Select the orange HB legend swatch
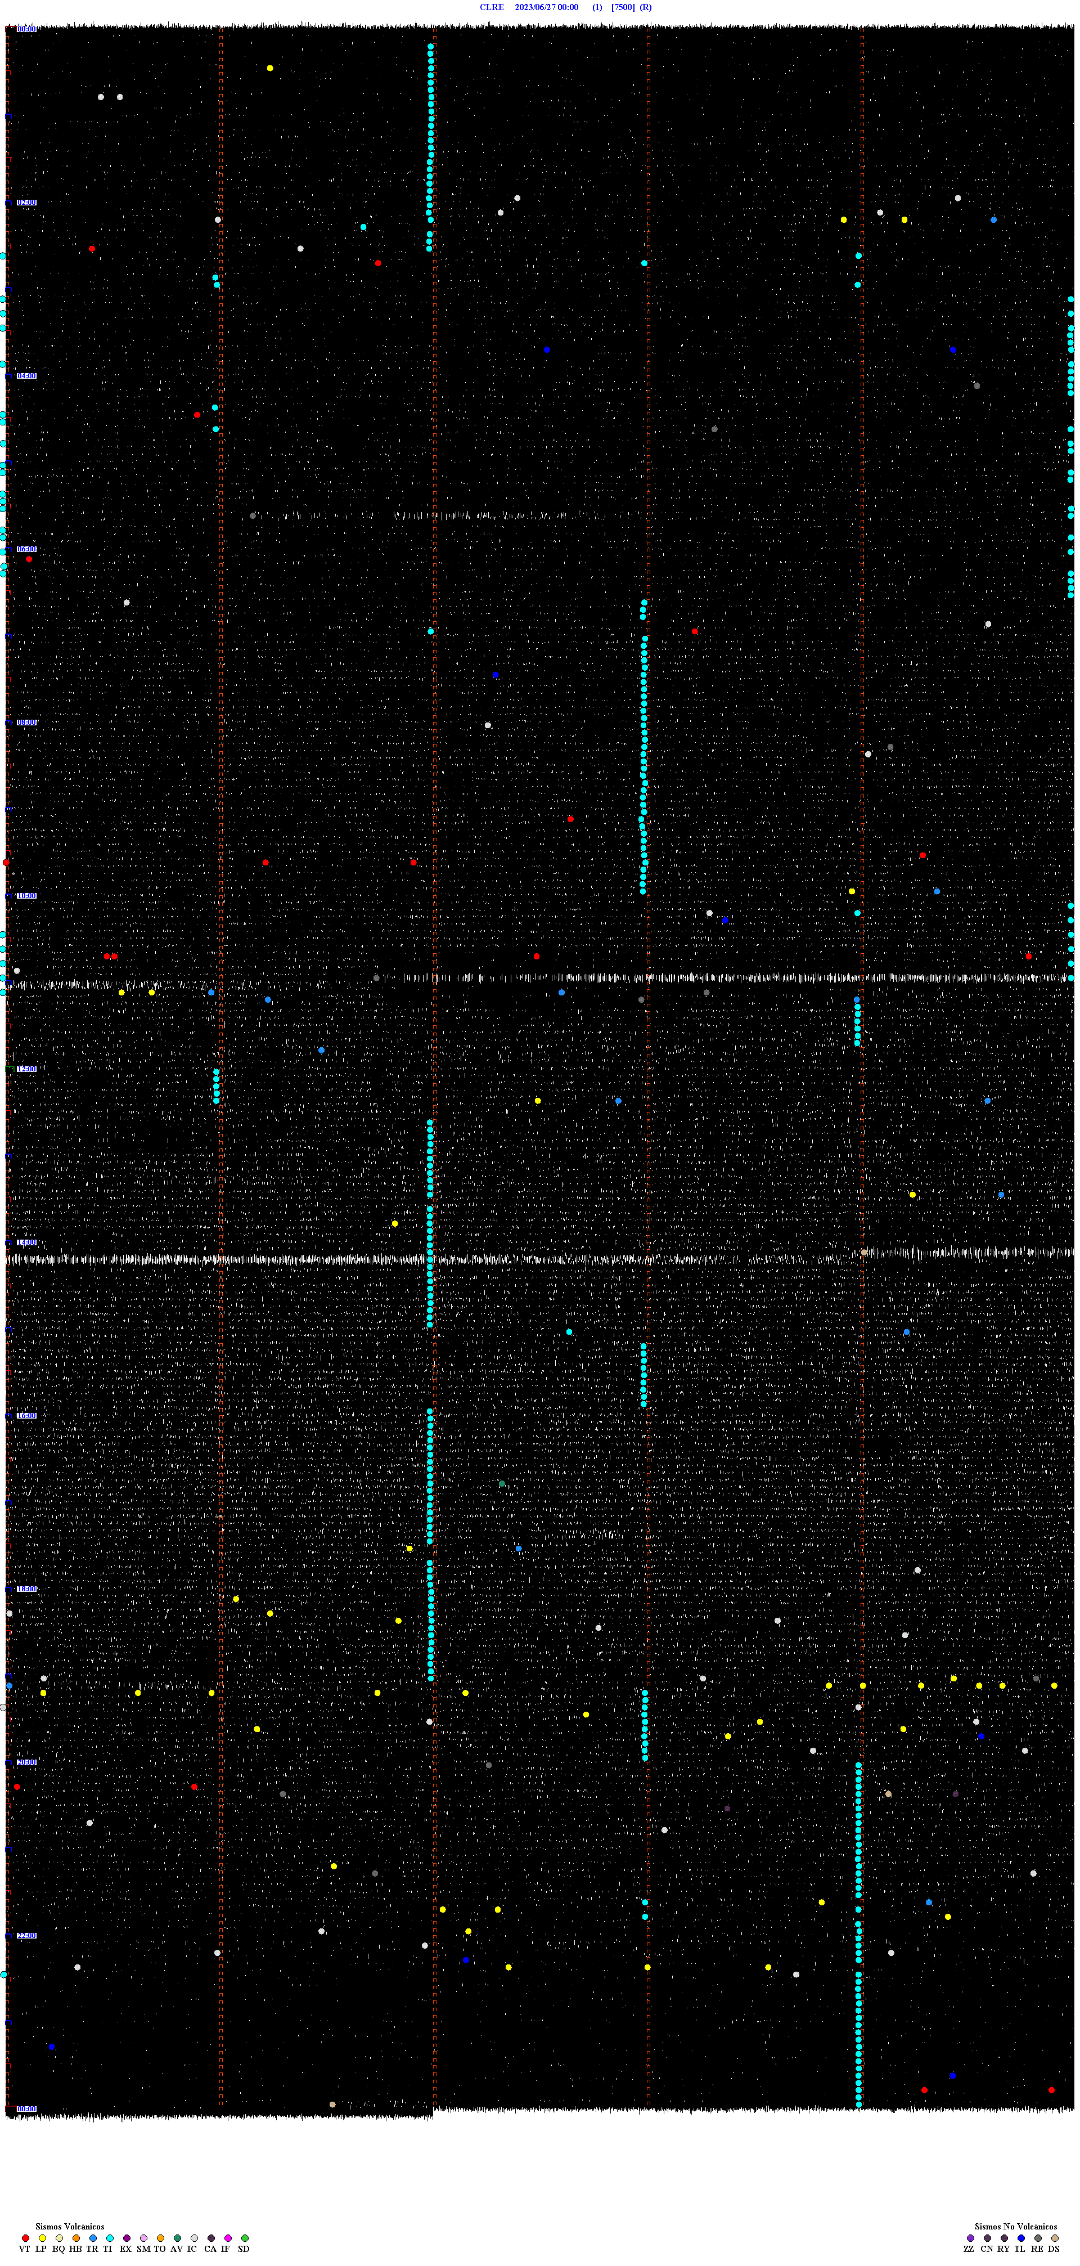This screenshot has height=2266, width=1080. point(75,2238)
